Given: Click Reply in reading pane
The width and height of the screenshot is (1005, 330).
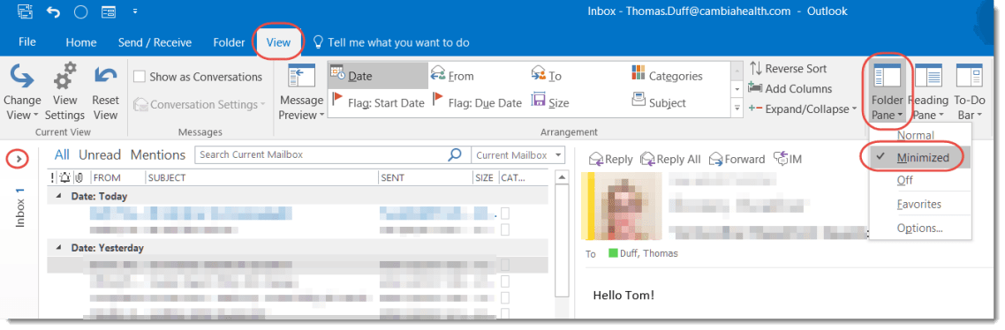Looking at the screenshot, I should click(x=610, y=159).
